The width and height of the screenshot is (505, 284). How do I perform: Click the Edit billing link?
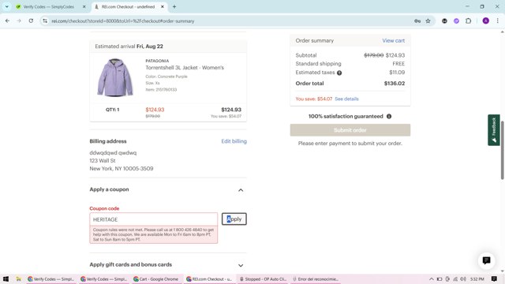coord(234,141)
